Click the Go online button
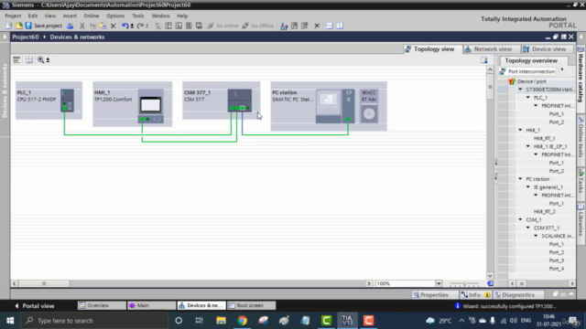This screenshot has height=329, width=586. tap(222, 26)
